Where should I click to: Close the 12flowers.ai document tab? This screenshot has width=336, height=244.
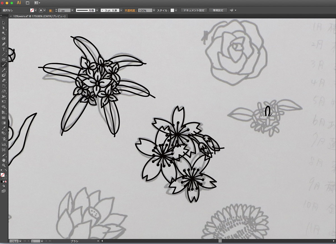(x=11, y=16)
